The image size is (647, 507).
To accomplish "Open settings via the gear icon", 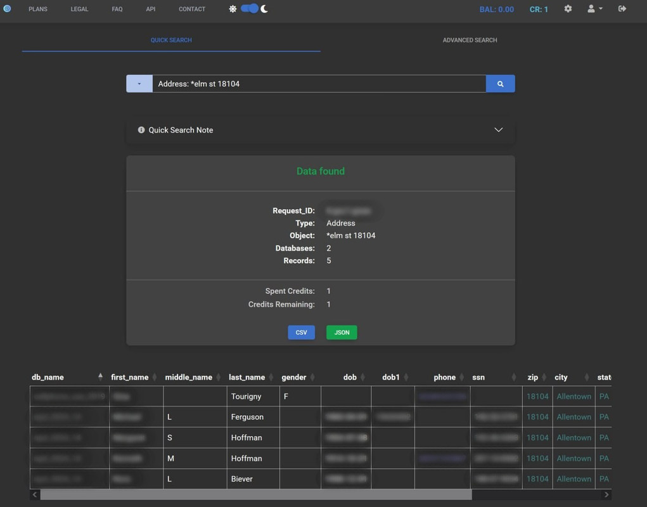I will click(x=568, y=9).
